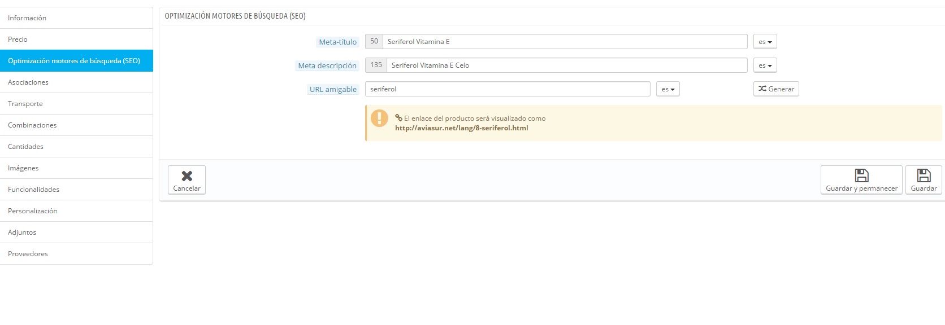Click the Meta-título label
This screenshot has width=945, height=325.
pos(337,42)
